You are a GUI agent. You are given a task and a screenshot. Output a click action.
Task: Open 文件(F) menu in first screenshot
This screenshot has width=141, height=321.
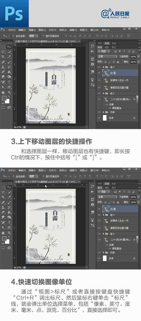point(12,30)
